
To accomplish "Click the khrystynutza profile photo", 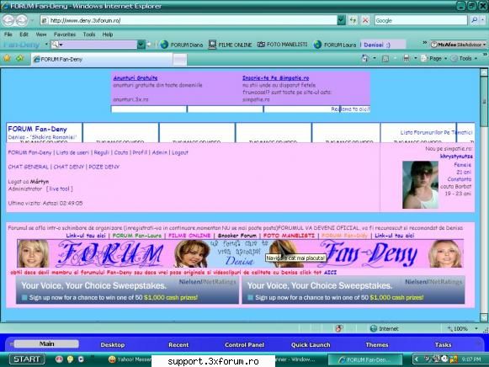I will tap(420, 184).
